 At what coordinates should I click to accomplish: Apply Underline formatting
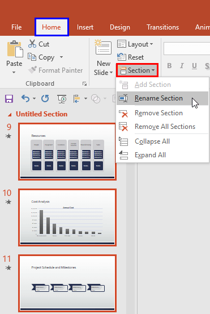[194, 66]
